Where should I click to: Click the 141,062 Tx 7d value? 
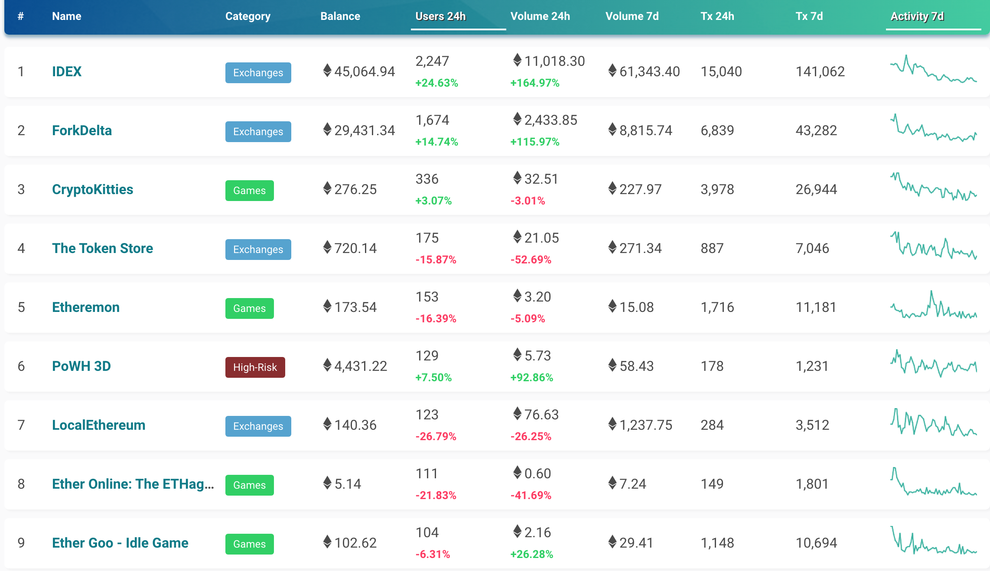point(820,71)
